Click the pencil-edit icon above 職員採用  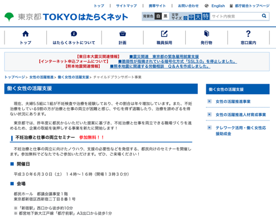164,33
